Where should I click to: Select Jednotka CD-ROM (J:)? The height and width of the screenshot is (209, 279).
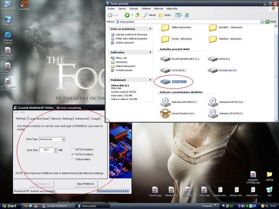[x=225, y=114]
